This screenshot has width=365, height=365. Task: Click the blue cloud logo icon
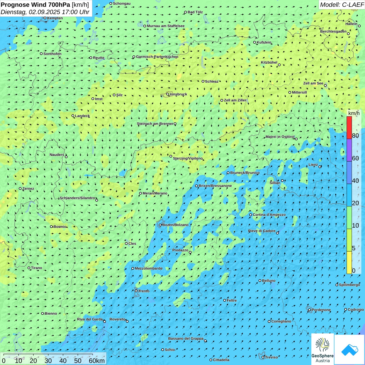pos(349,350)
